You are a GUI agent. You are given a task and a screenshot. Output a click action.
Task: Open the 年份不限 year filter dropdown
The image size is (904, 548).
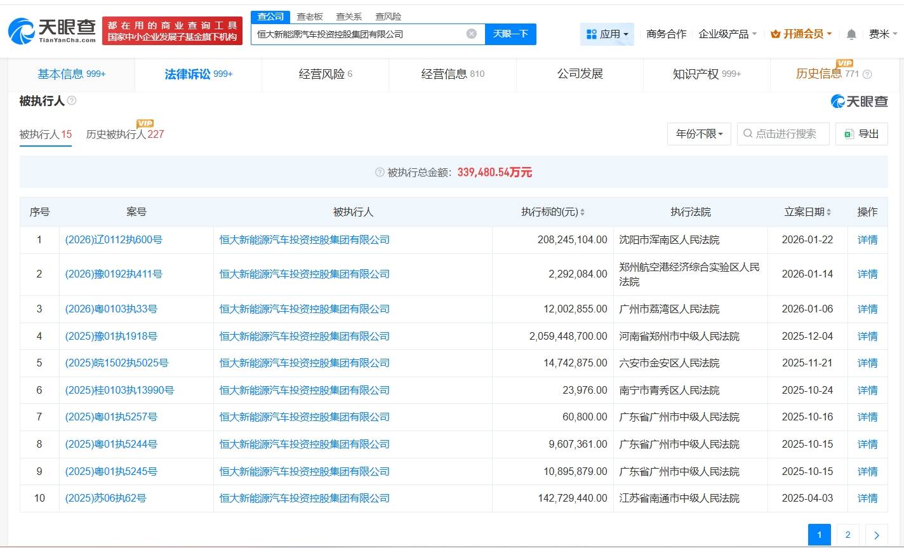[698, 134]
